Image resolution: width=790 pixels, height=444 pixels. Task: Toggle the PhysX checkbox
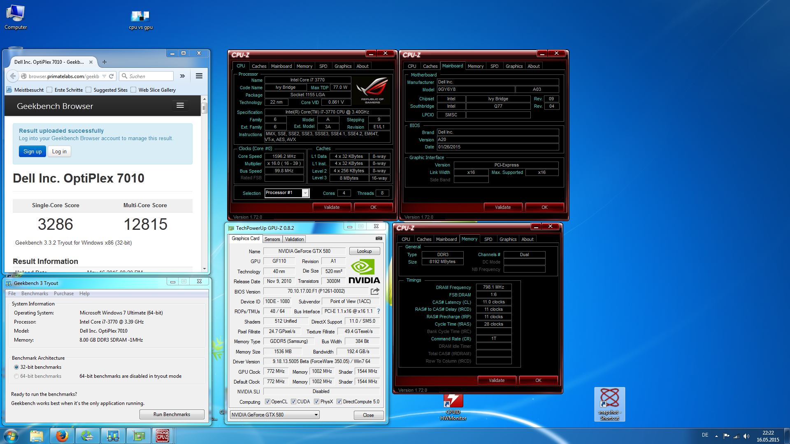tap(316, 402)
